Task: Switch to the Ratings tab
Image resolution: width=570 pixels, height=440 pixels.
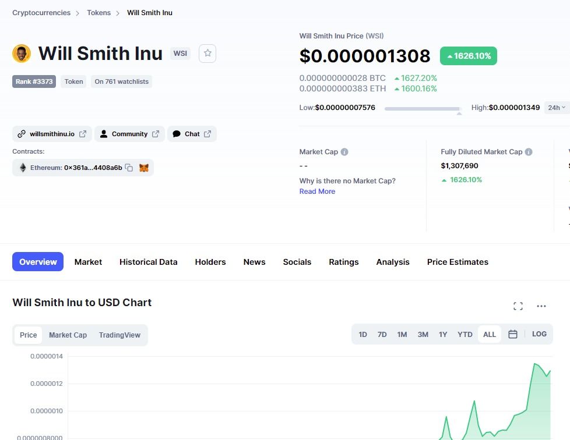Action: coord(343,262)
